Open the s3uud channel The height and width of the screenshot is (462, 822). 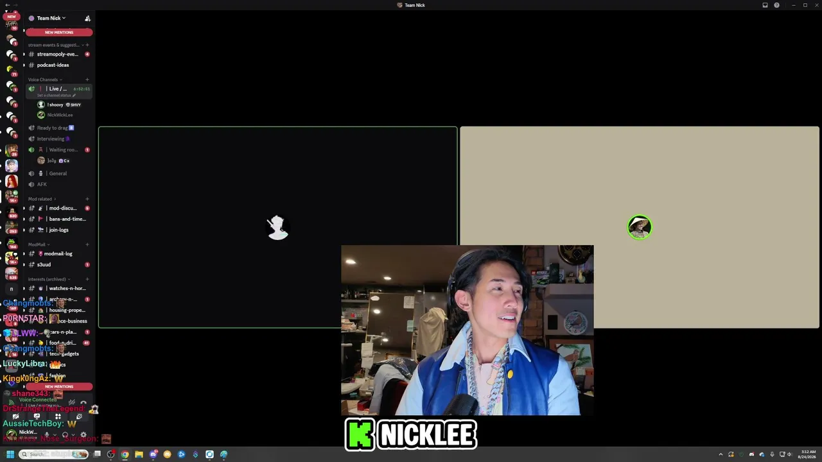coord(58,264)
